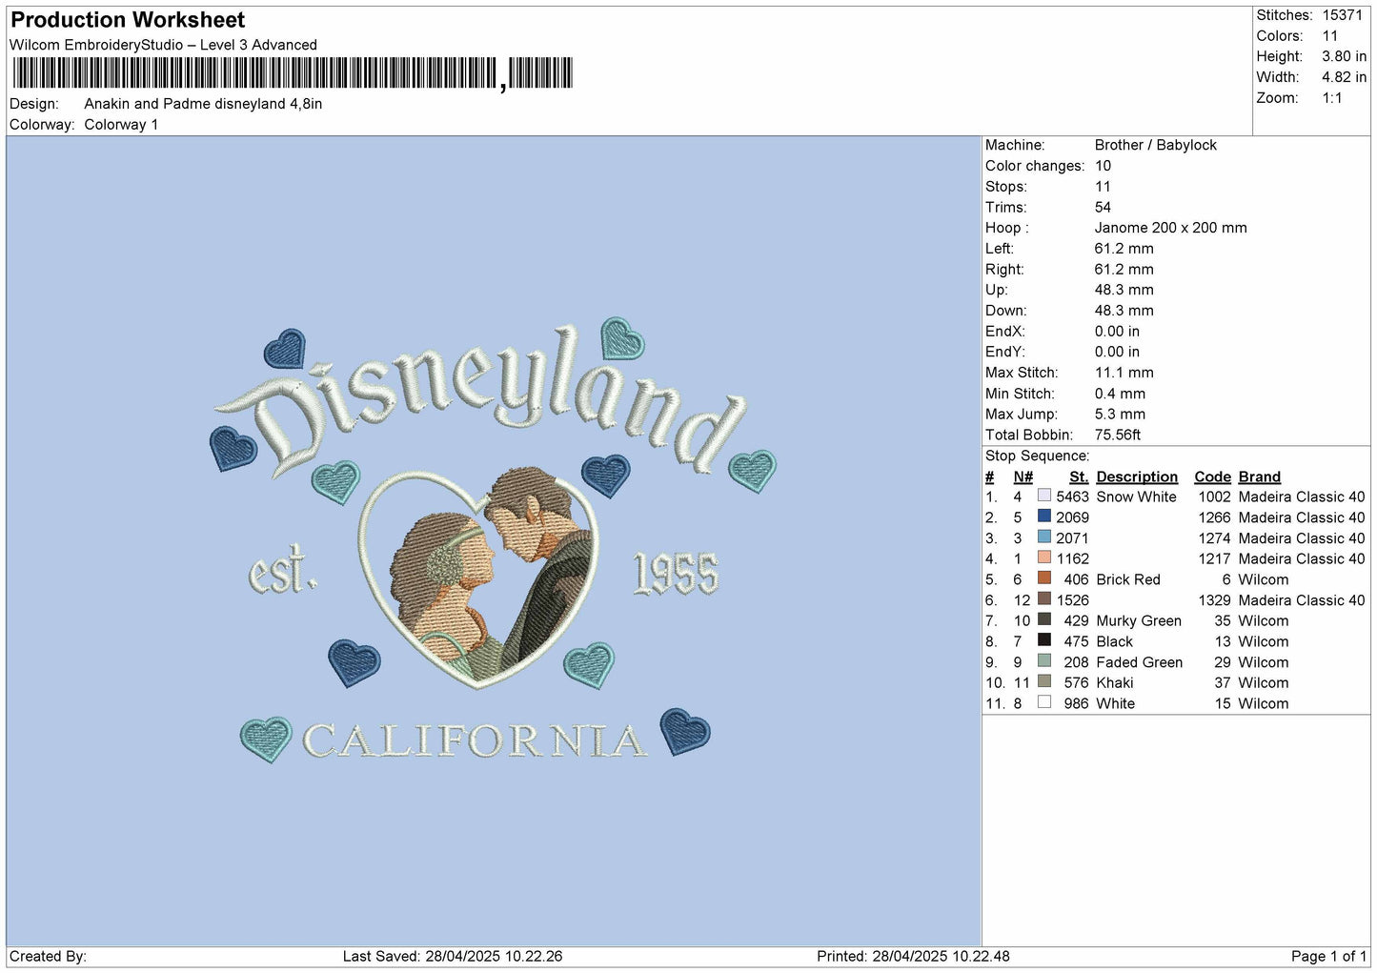Click the light blue 1274 thread swatch
The width and height of the screenshot is (1377, 973).
click(x=1044, y=537)
